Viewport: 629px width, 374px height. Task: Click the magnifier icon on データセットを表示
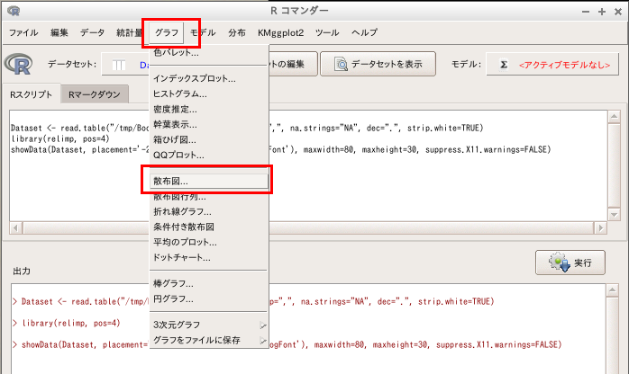[x=341, y=64]
